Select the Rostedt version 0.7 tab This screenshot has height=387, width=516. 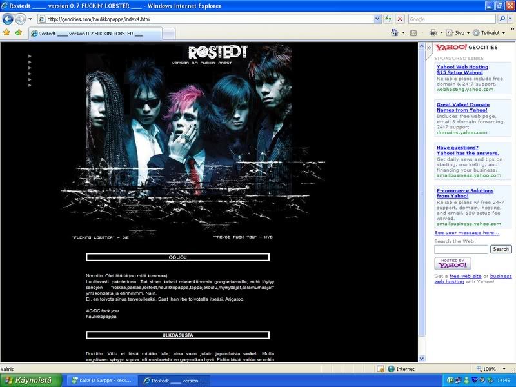95,34
